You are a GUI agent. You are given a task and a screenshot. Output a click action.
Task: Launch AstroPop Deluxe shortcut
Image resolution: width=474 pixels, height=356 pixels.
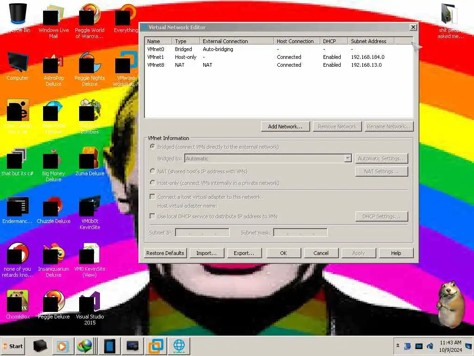click(x=54, y=70)
